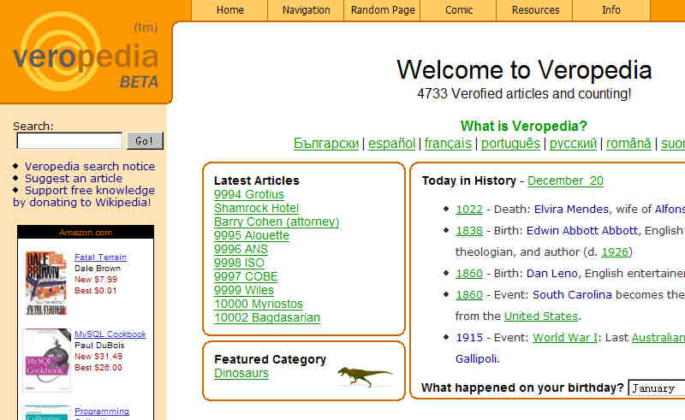Open the 9998 ISO article
Viewport: 685px width, 420px height.
click(239, 263)
